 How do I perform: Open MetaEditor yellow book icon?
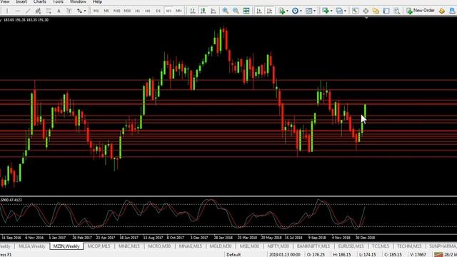click(442, 11)
